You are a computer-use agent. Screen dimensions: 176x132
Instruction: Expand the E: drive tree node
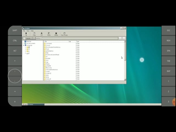click(x=25, y=51)
